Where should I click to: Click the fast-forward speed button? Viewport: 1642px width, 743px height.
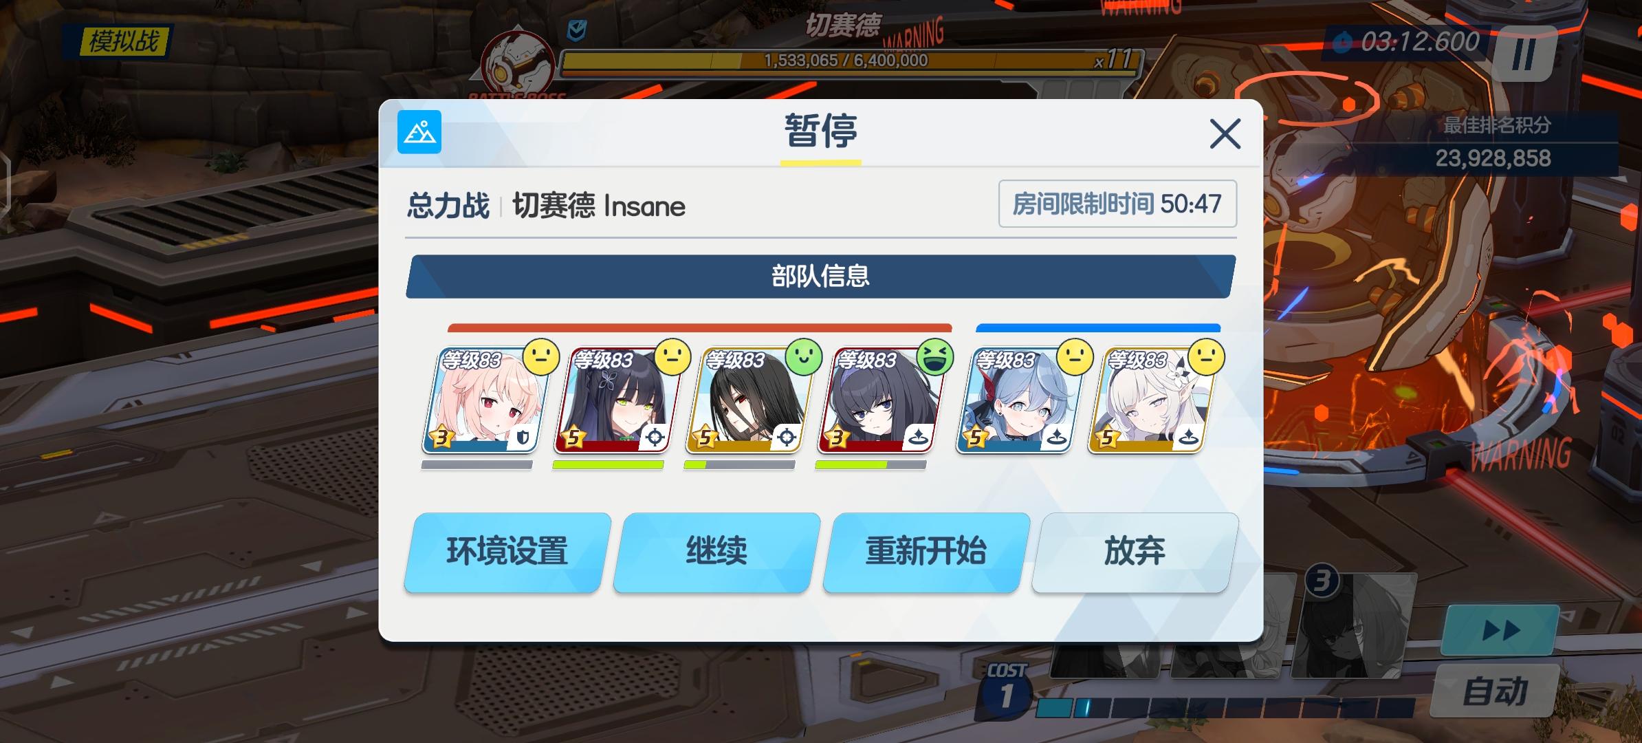(x=1500, y=629)
